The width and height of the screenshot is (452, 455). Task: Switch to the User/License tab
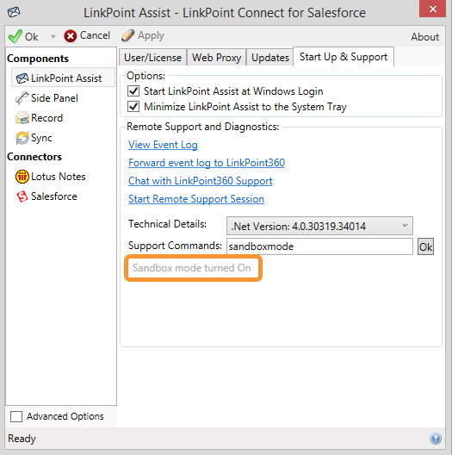coord(152,58)
